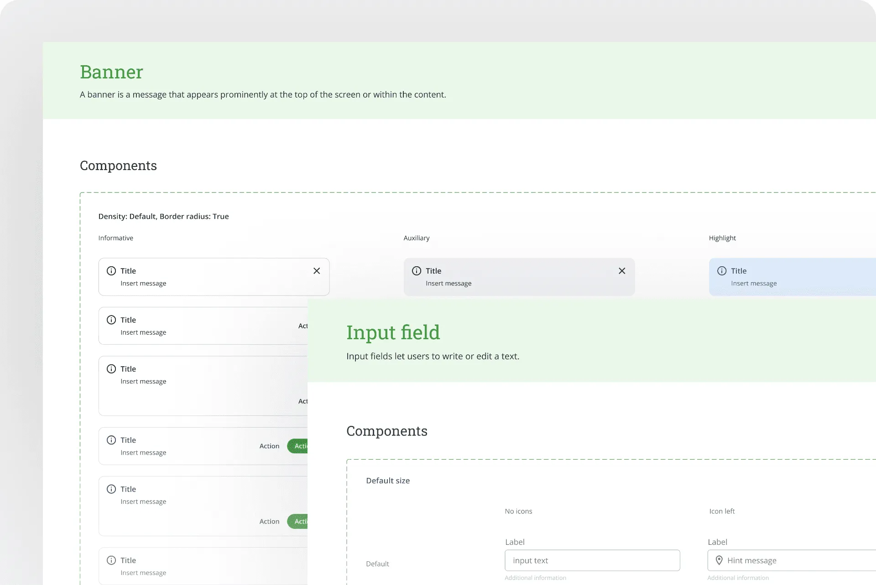876x585 pixels.
Task: Click 'Label' above the 'input text' field
Action: coord(515,542)
